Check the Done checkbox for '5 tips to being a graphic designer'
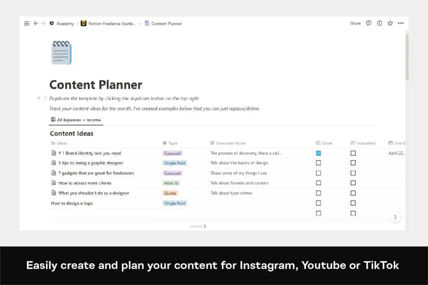Viewport: 428px width, 285px height. 318,163
